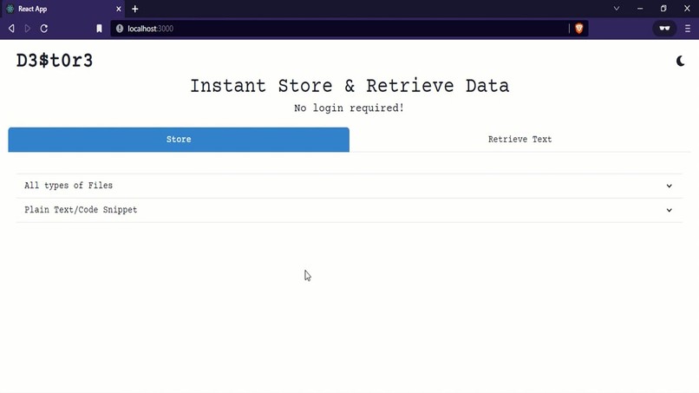The image size is (699, 393).
Task: Switch to the Store tab
Action: pos(179,139)
